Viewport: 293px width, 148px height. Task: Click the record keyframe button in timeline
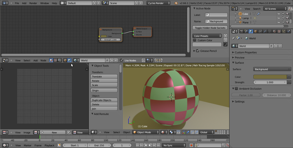[x=191, y=145]
